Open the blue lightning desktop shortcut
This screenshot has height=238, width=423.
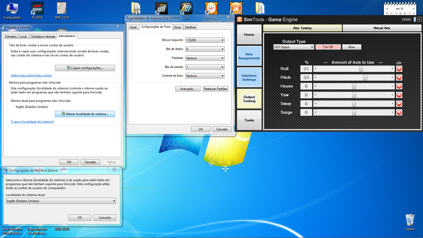pos(186,8)
